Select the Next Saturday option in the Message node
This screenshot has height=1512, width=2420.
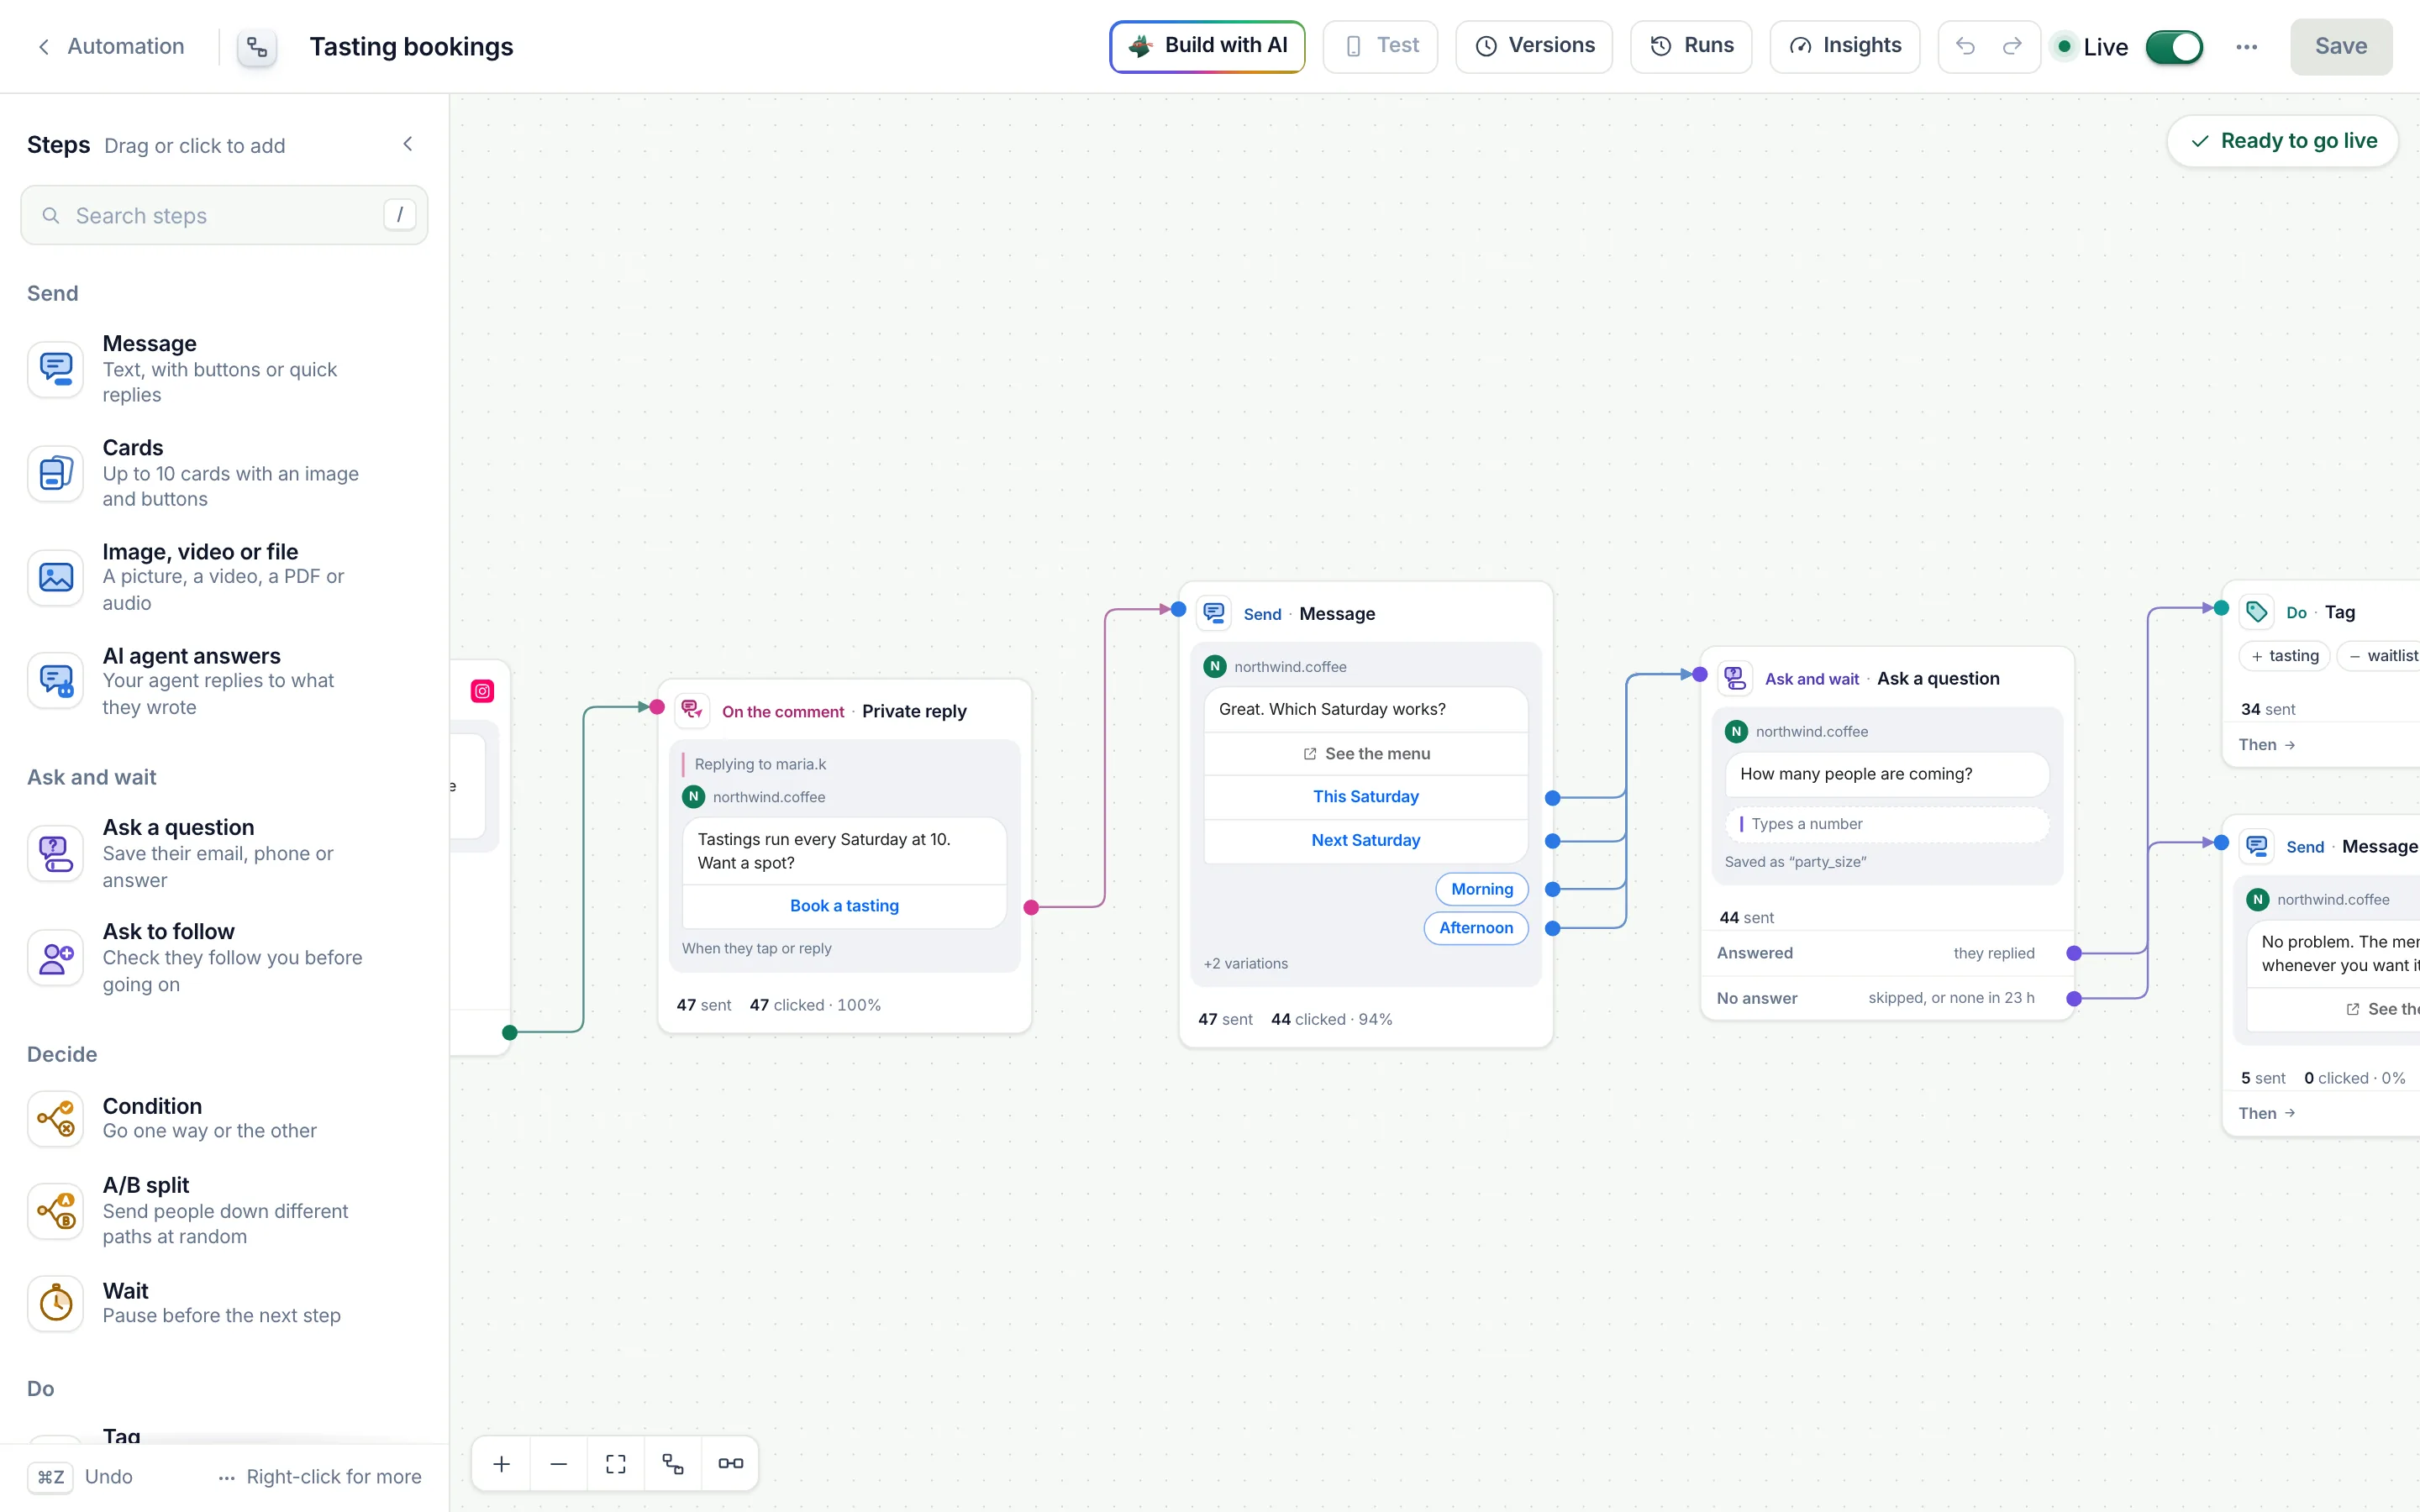[1365, 841]
